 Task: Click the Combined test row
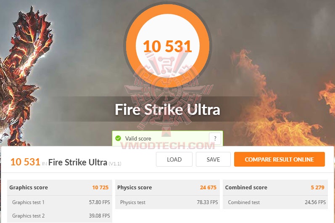(275, 202)
